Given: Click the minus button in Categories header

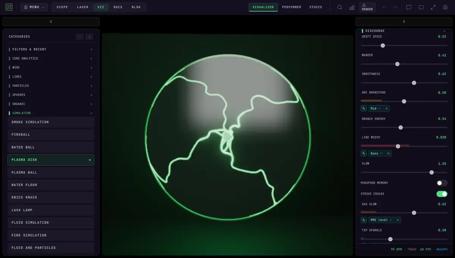Looking at the screenshot, I should pyautogui.click(x=80, y=37).
